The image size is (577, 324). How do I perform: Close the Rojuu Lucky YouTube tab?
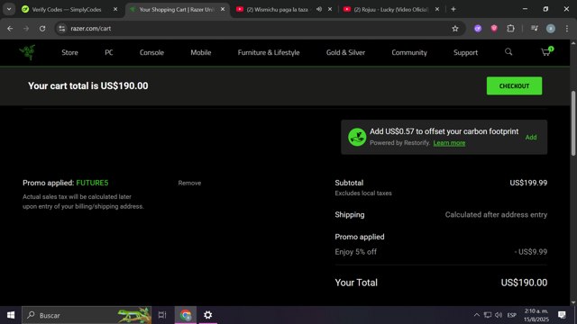[x=437, y=9]
